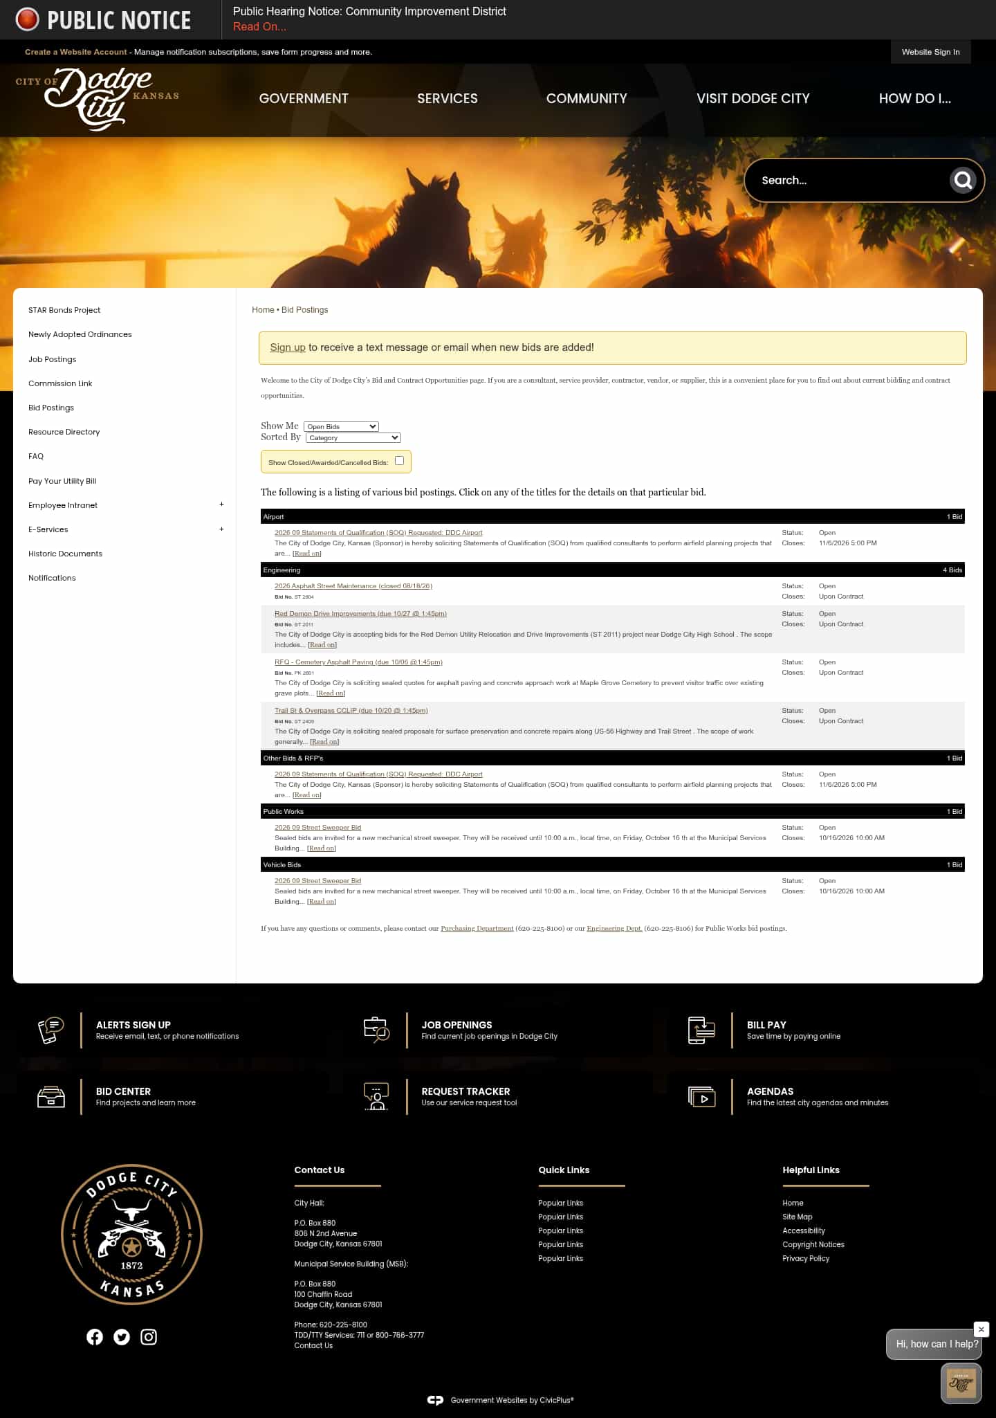The width and height of the screenshot is (996, 1418).
Task: Open the How Do I... menu
Action: coord(915,98)
